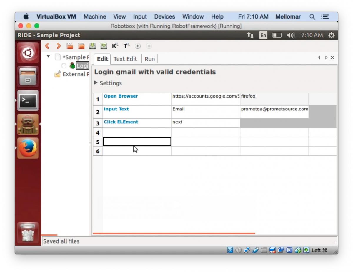Open the Help menu

217,17
